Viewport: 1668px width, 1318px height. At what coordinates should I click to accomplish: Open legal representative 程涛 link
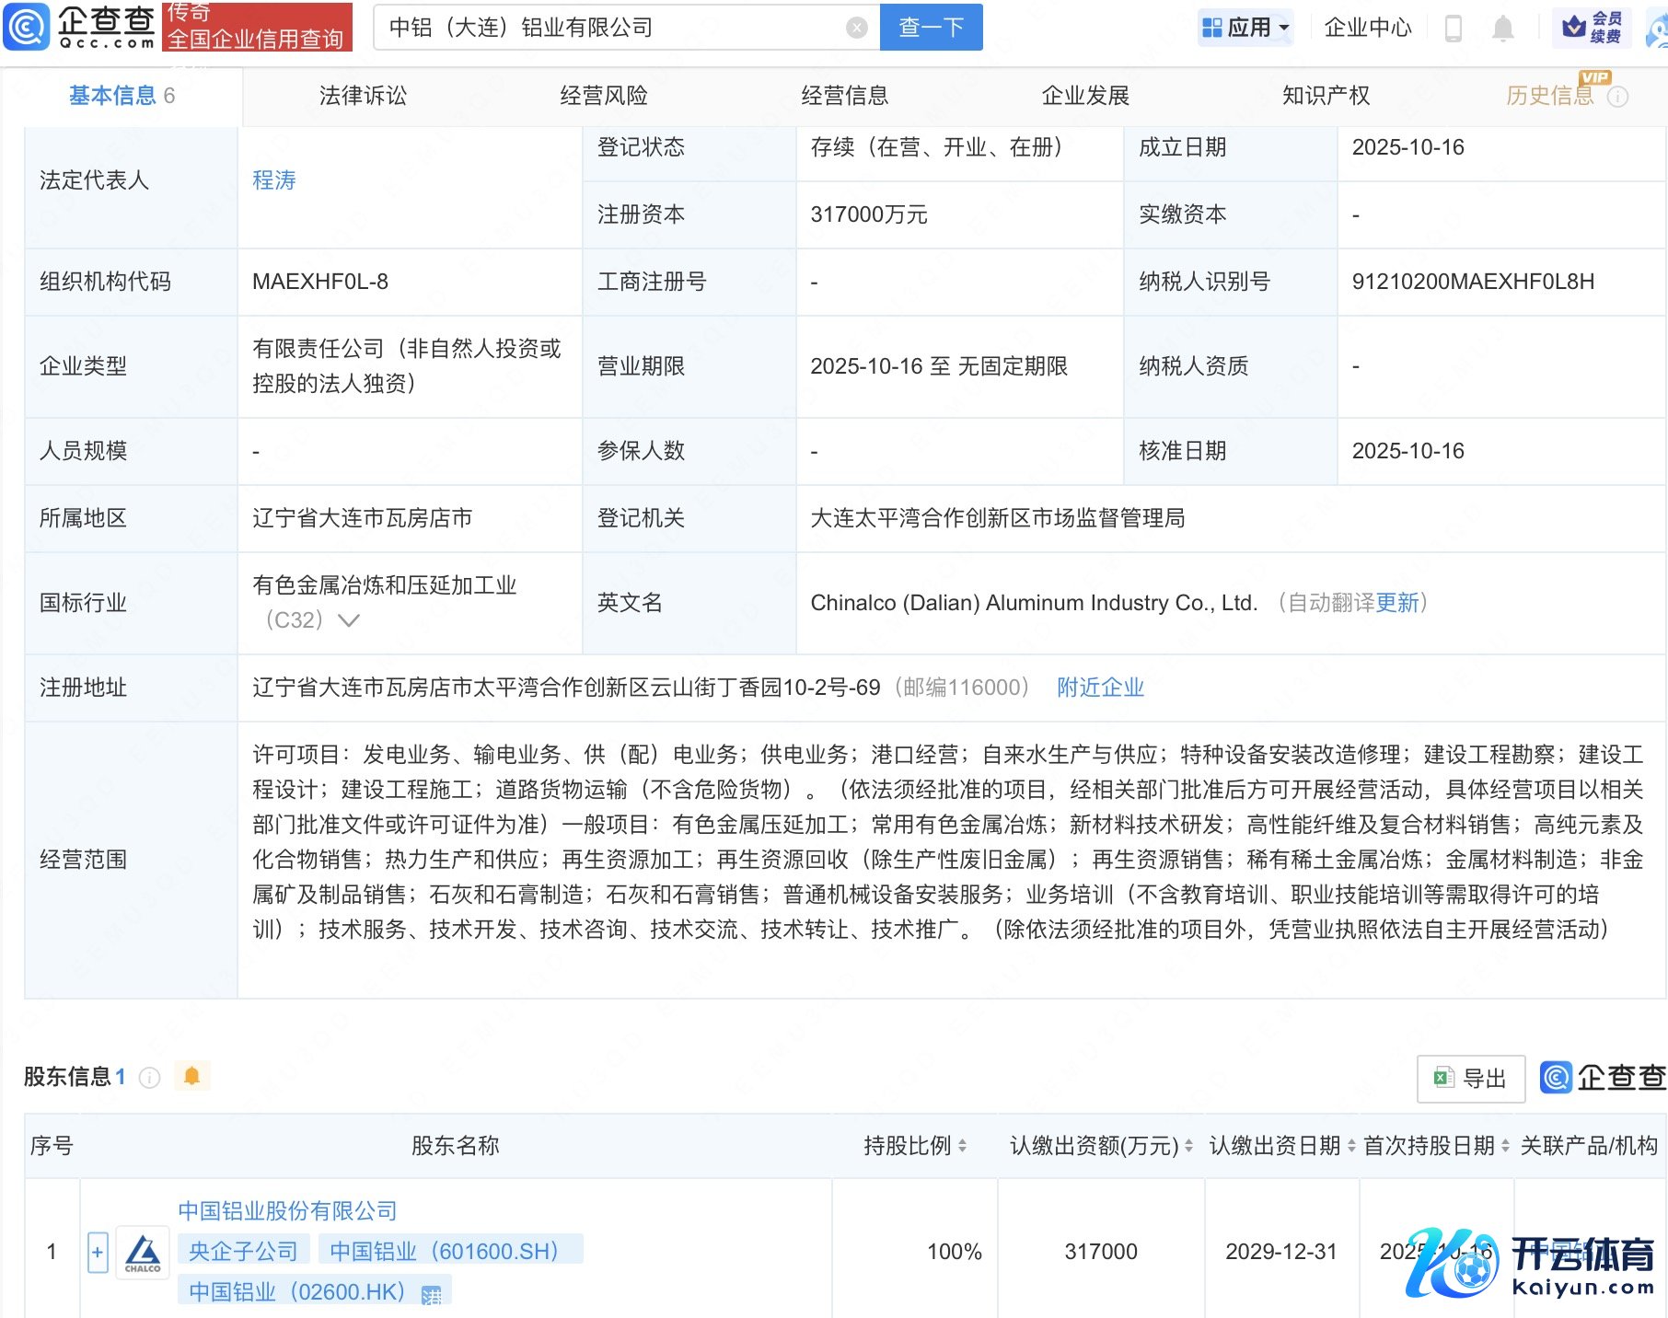point(274,180)
